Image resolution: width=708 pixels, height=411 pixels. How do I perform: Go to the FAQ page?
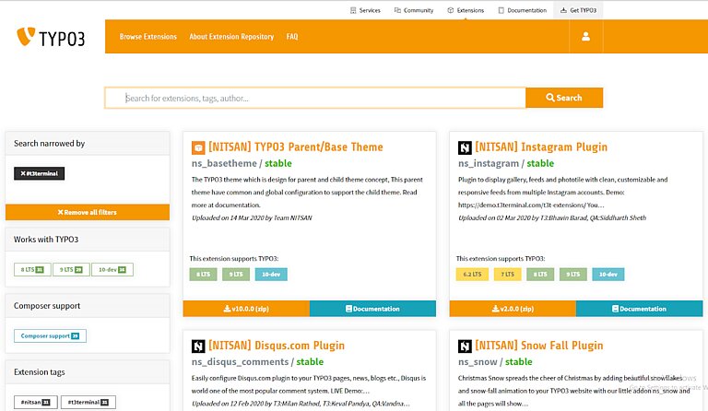292,37
